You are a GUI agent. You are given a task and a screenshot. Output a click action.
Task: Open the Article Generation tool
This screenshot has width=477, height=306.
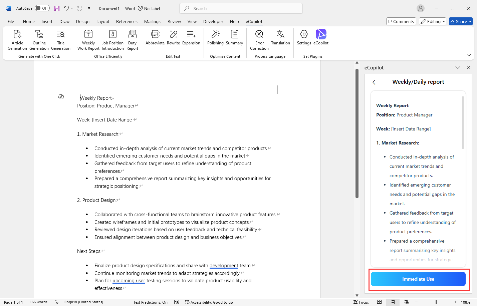17,39
